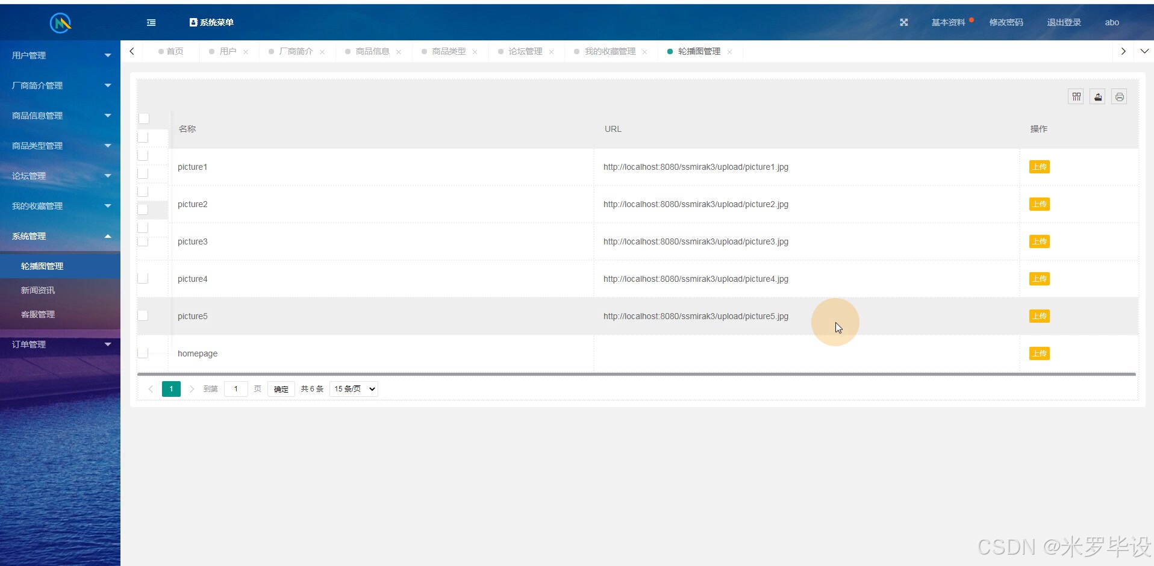Open the 15 条/页 page size dropdown
The image size is (1154, 566).
pos(354,389)
